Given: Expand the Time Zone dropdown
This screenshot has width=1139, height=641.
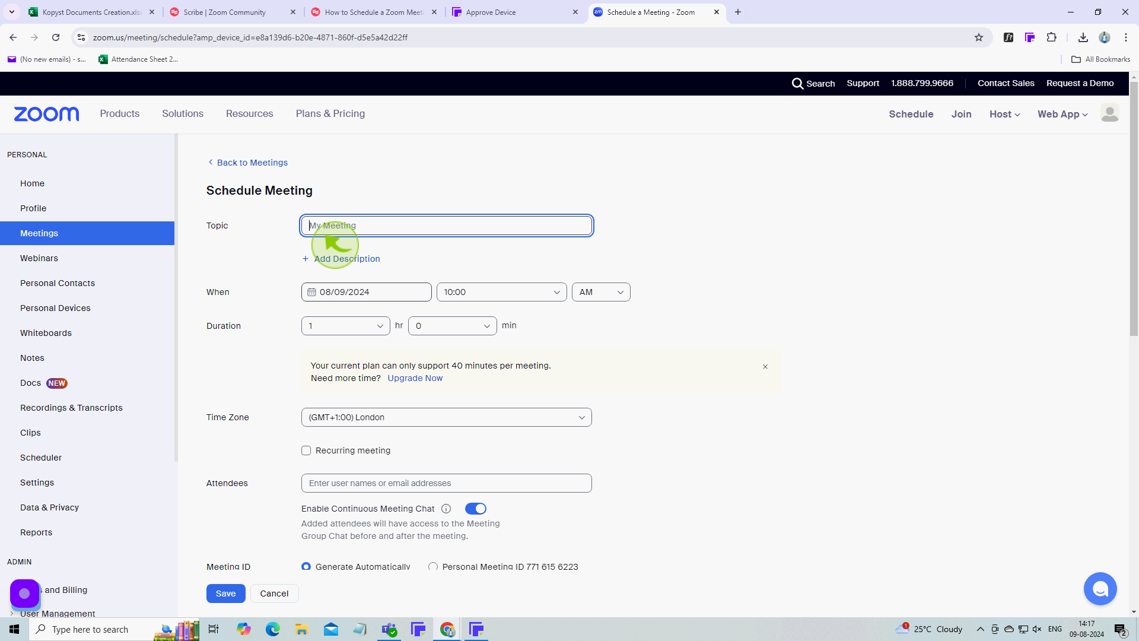Looking at the screenshot, I should [446, 417].
